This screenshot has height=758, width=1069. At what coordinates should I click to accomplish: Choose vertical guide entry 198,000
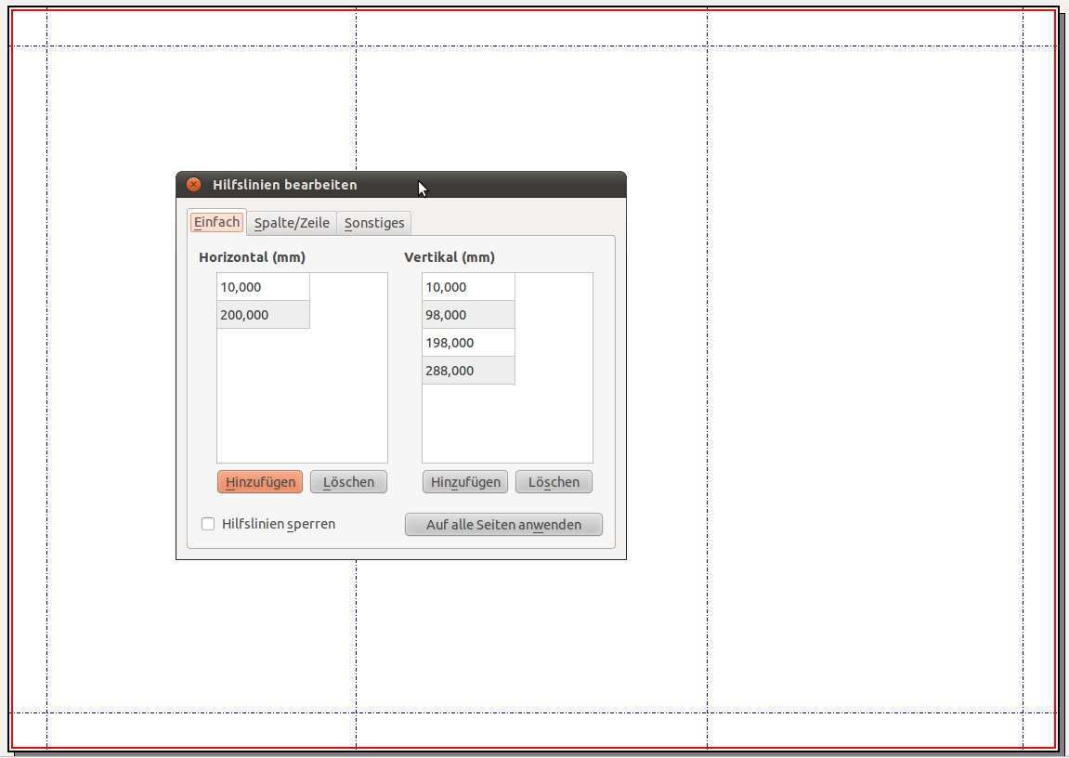coord(468,343)
